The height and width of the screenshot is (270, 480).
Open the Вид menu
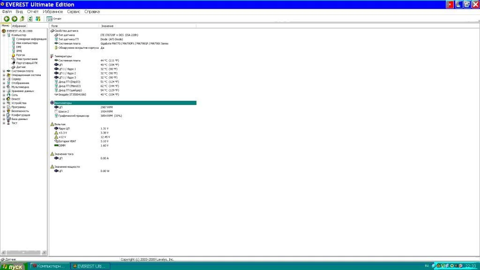click(19, 12)
